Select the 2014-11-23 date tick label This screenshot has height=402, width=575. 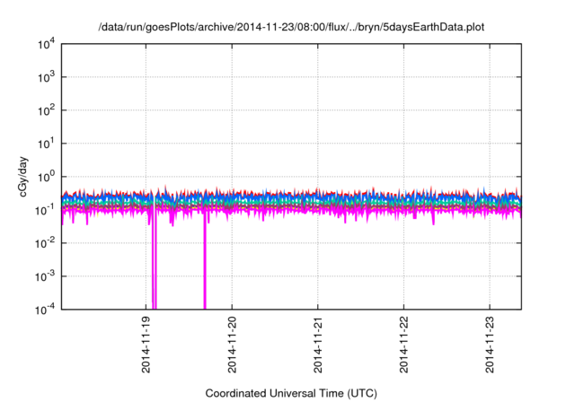click(490, 345)
